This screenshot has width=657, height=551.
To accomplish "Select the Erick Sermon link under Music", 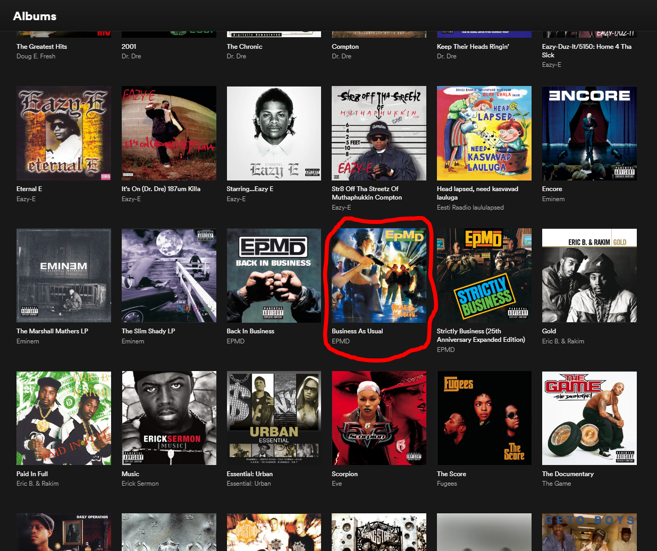I will point(140,483).
